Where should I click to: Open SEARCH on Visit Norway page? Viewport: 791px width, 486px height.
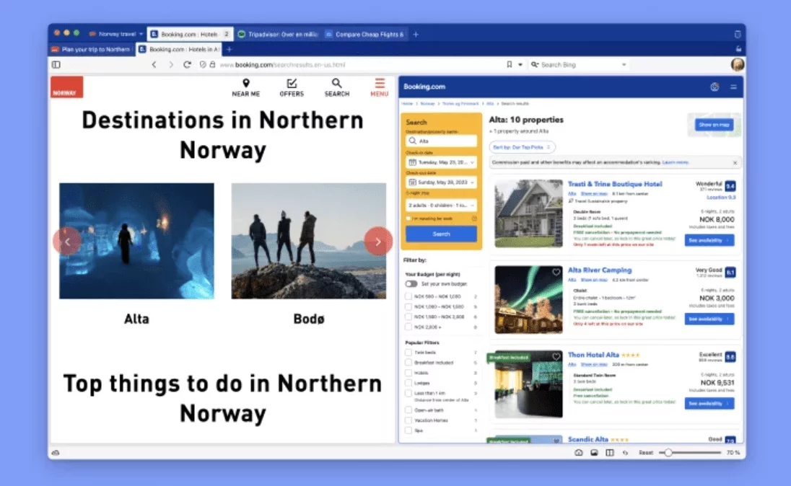tap(337, 88)
